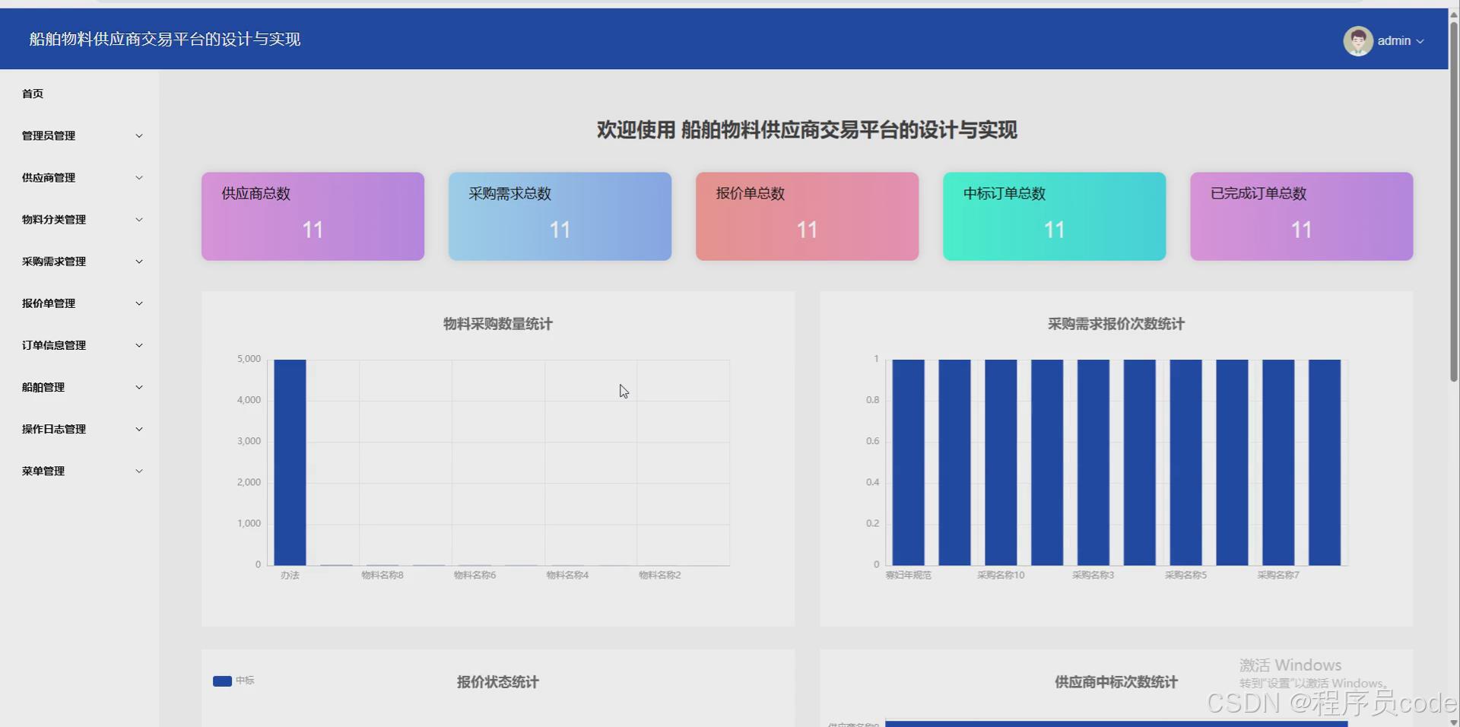This screenshot has height=727, width=1460.
Task: Select the 采购需求总数 card
Action: [x=560, y=216]
